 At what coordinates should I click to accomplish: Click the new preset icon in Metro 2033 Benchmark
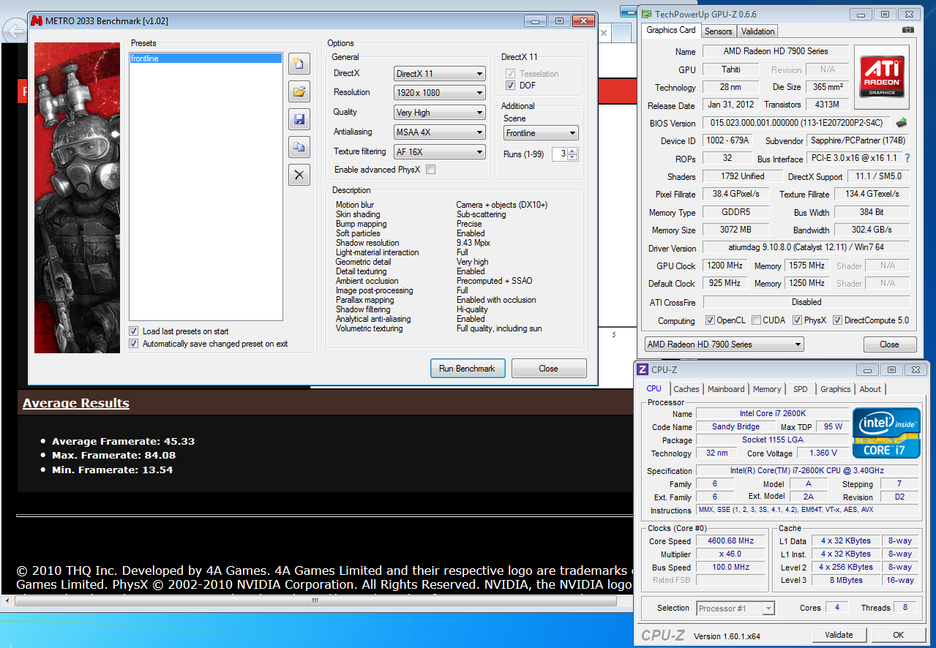(x=299, y=64)
